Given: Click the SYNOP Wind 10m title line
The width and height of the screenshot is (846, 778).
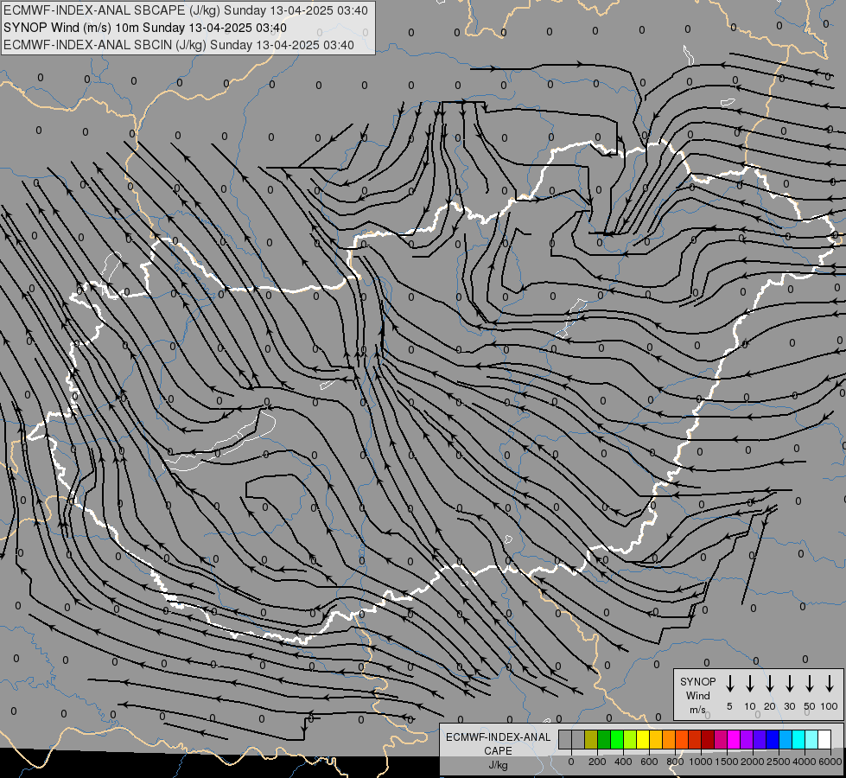Looking at the screenshot, I should coord(145,28).
